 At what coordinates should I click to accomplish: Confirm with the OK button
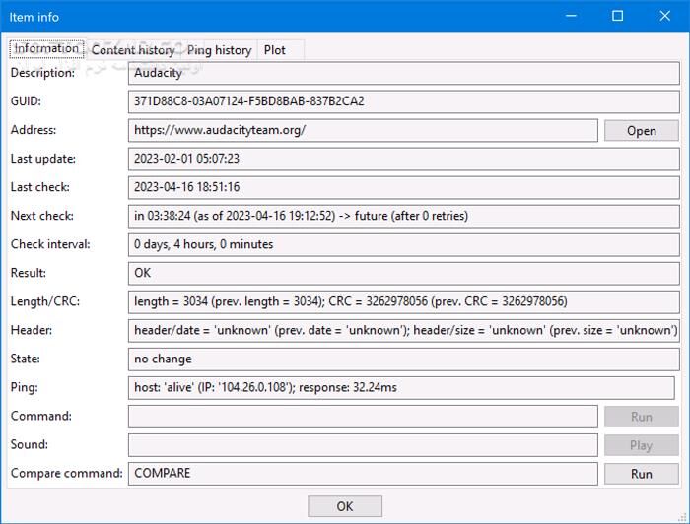pyautogui.click(x=344, y=506)
